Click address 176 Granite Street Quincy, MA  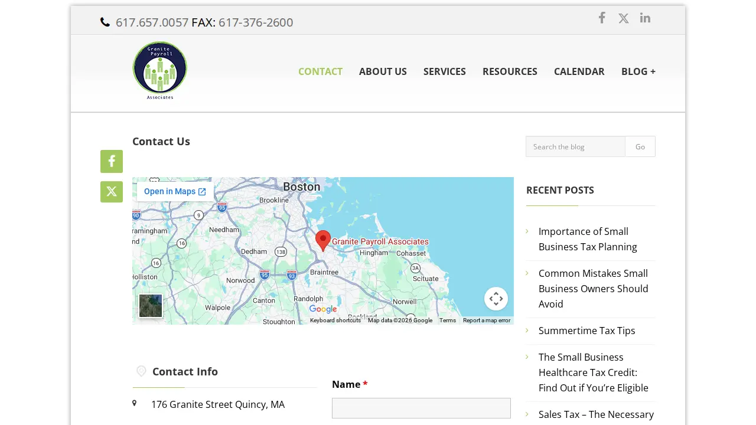coord(218,404)
